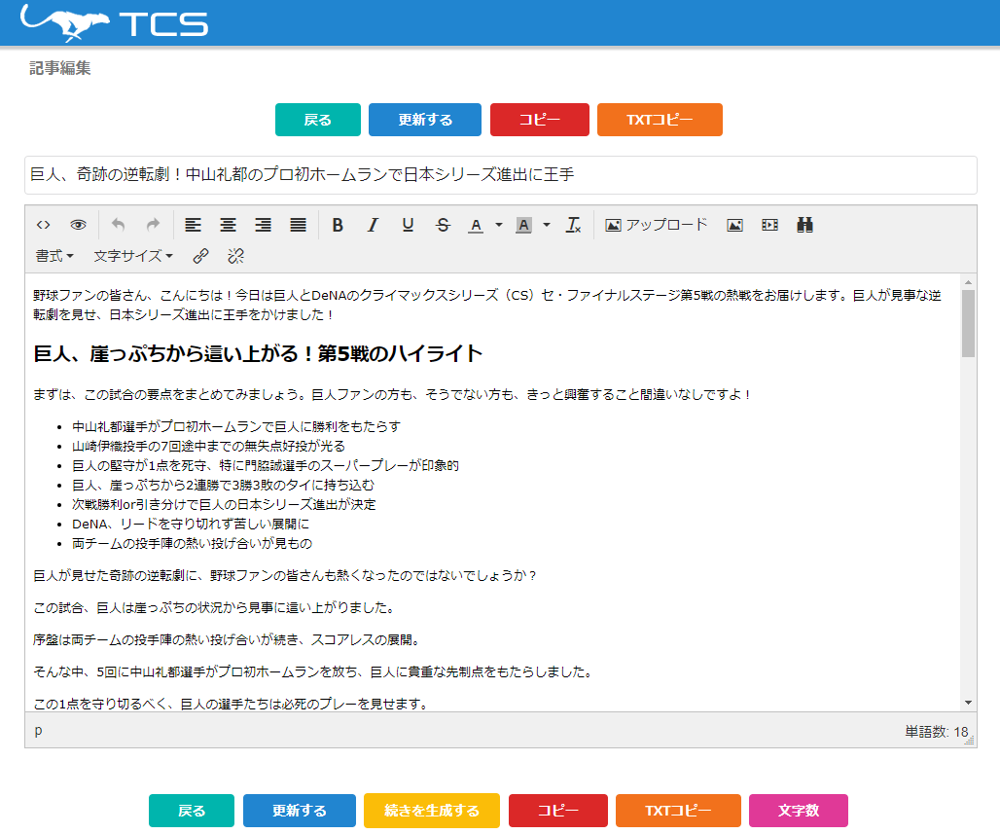The image size is (1000, 834).
Task: Apply the background color swatch
Action: [523, 225]
